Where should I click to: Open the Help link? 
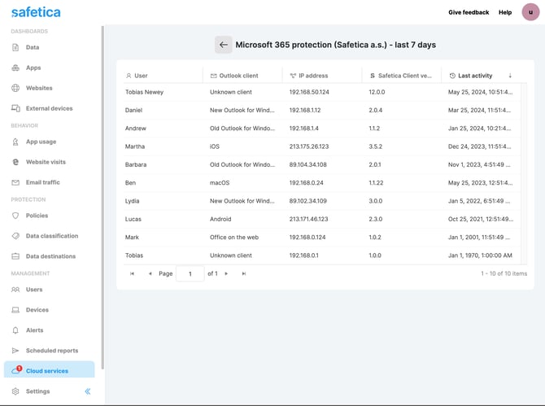coord(505,12)
